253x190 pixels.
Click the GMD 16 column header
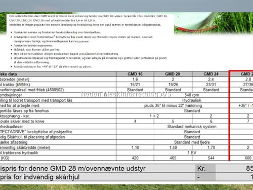(x=135, y=74)
